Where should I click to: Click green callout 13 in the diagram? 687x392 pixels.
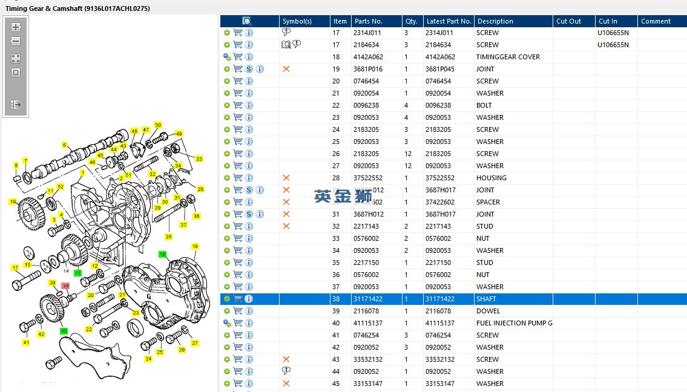tap(77, 273)
